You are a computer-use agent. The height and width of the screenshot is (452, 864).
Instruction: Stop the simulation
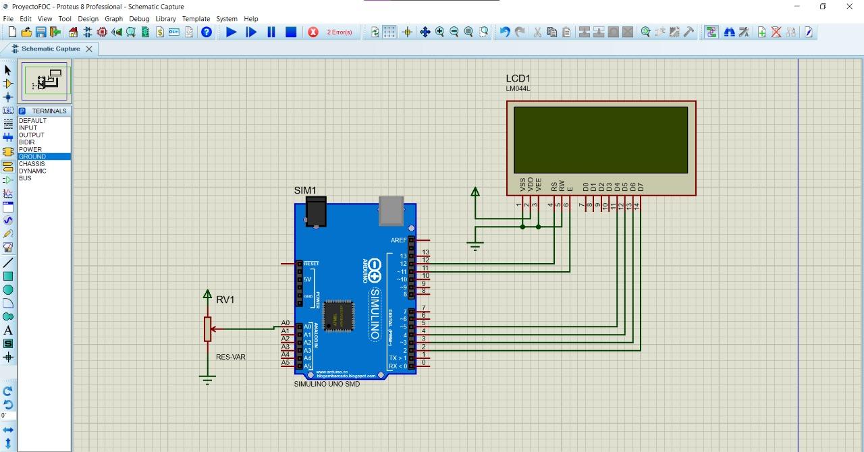pyautogui.click(x=291, y=32)
